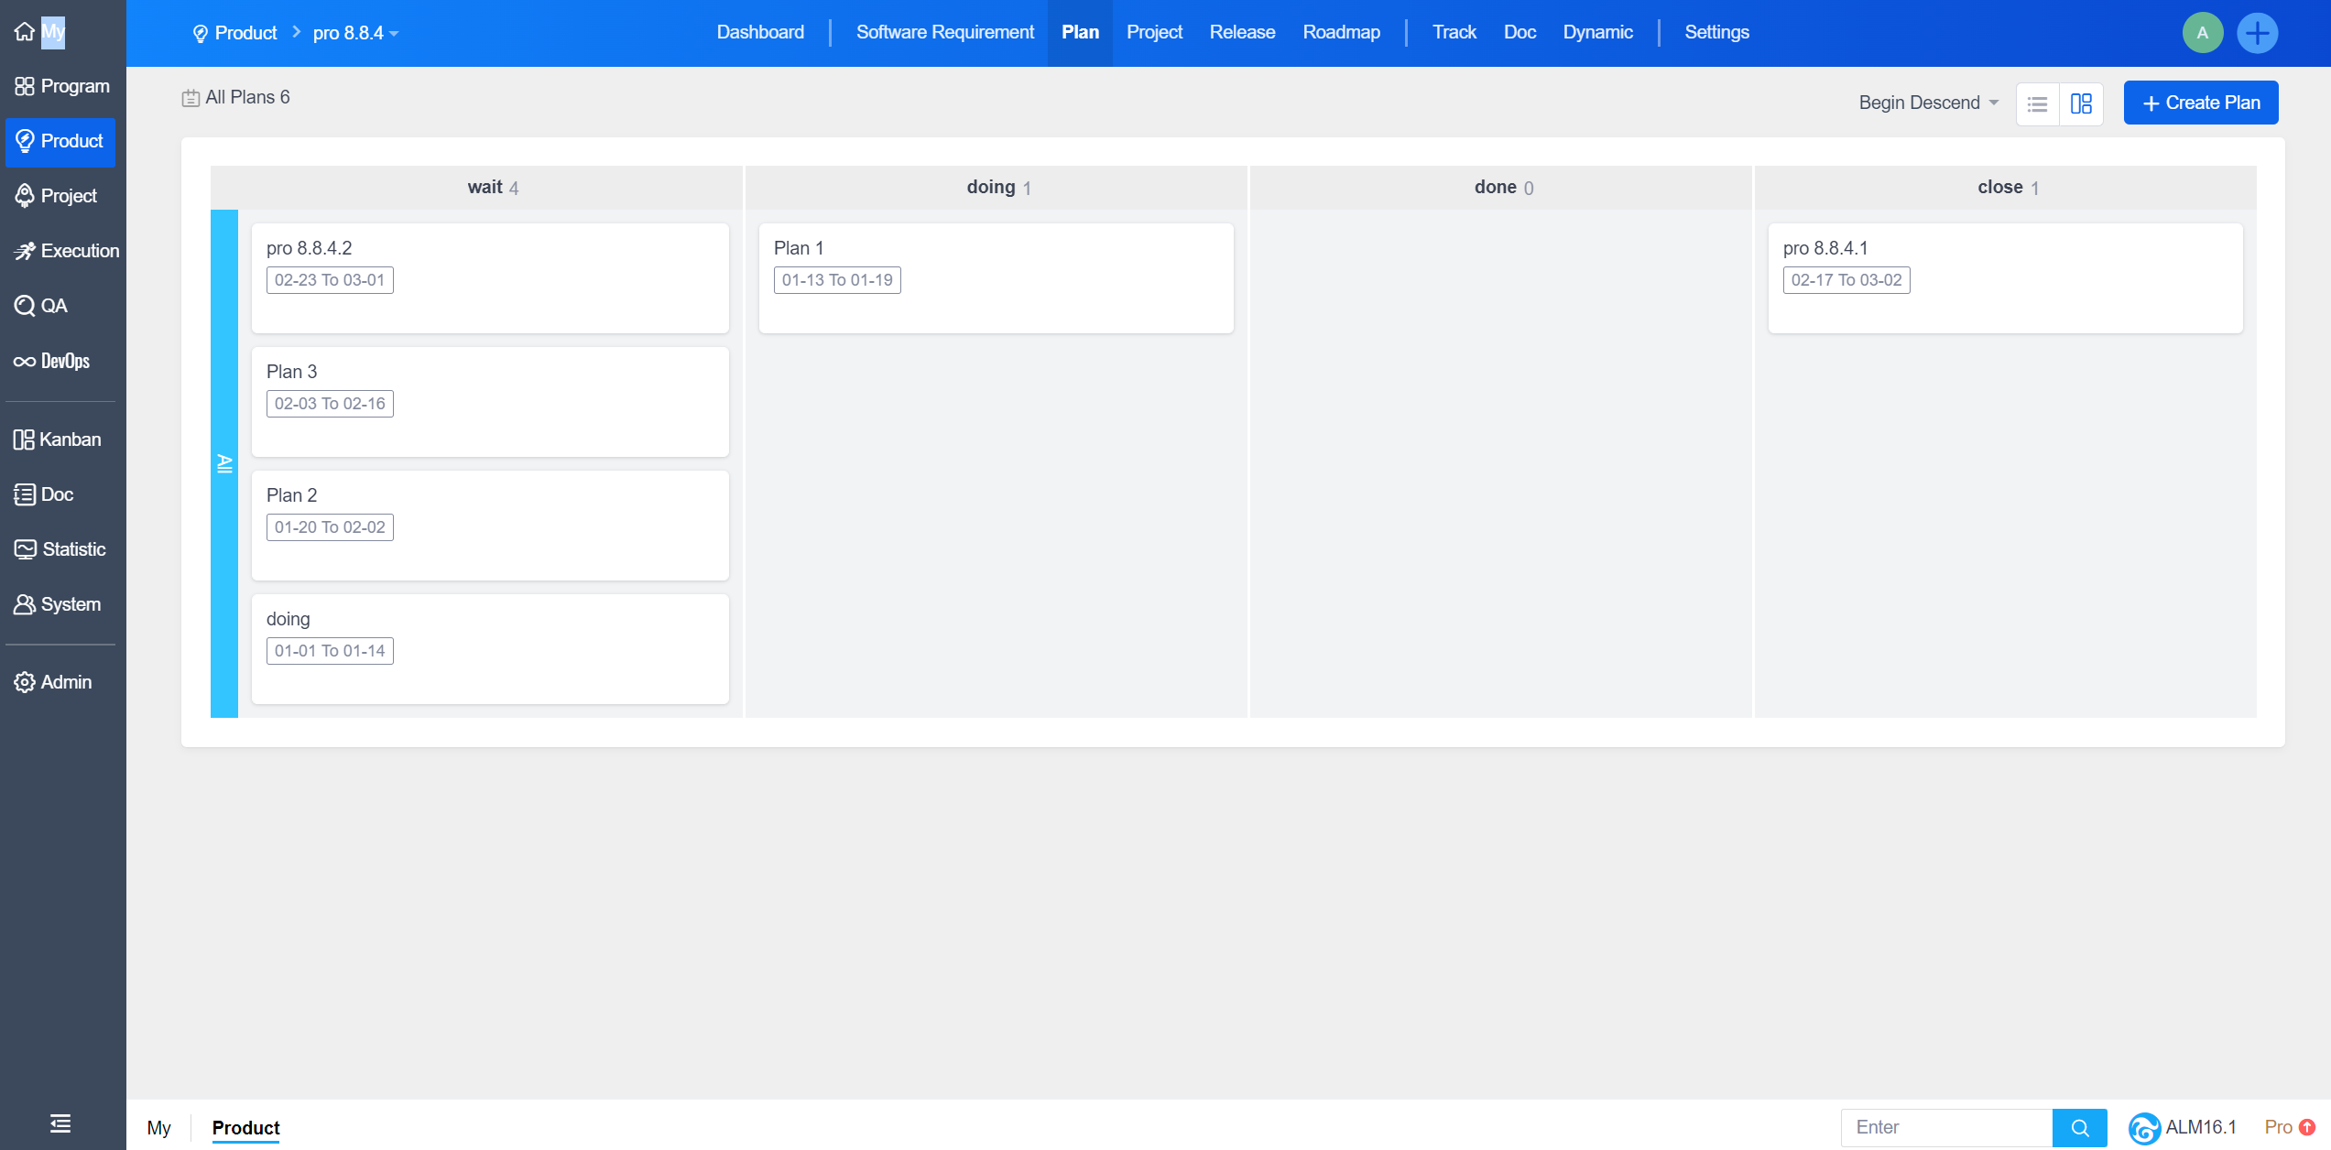Expand the pro 8.8.4 product dropdown
Viewport: 2331px width, 1150px height.
pos(355,33)
